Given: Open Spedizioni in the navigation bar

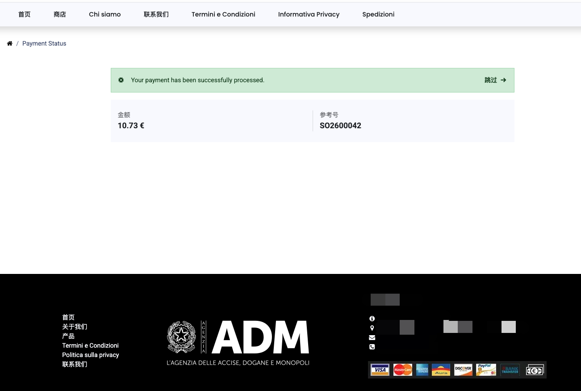Looking at the screenshot, I should [x=378, y=14].
